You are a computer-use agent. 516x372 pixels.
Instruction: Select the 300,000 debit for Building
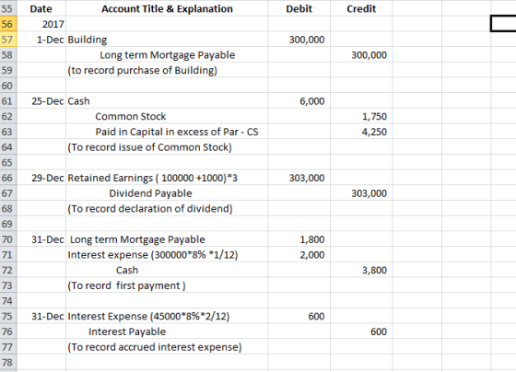pyautogui.click(x=299, y=40)
